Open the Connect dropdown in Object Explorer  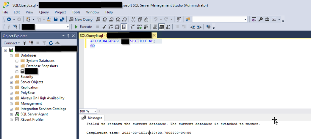click(12, 43)
